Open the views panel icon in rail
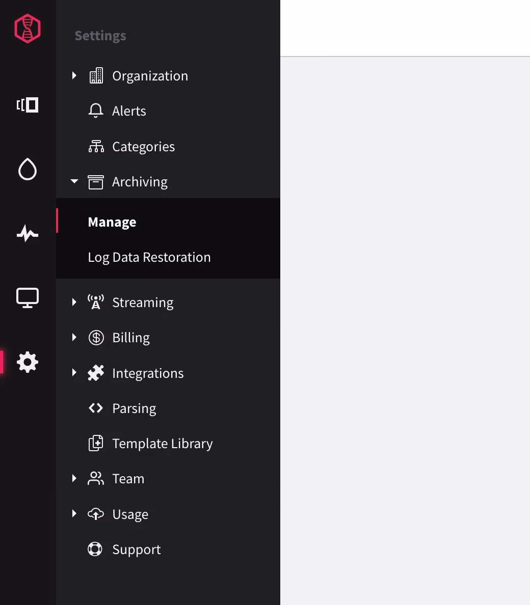The image size is (530, 605). coord(28,105)
